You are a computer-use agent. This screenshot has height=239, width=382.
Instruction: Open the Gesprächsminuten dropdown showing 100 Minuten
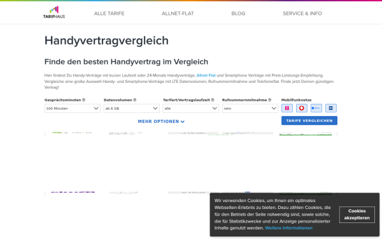(x=73, y=108)
